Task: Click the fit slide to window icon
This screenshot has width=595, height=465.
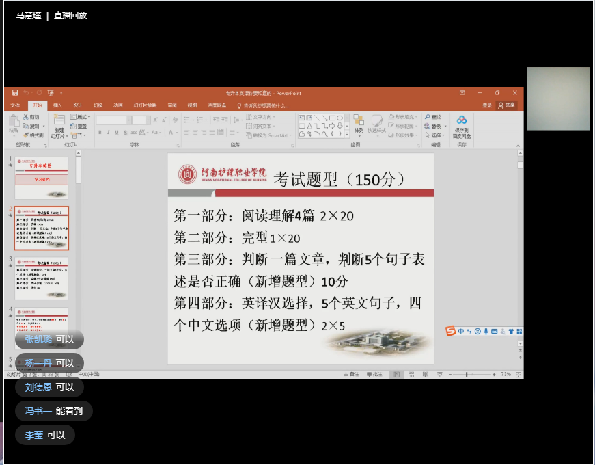Action: (x=519, y=375)
